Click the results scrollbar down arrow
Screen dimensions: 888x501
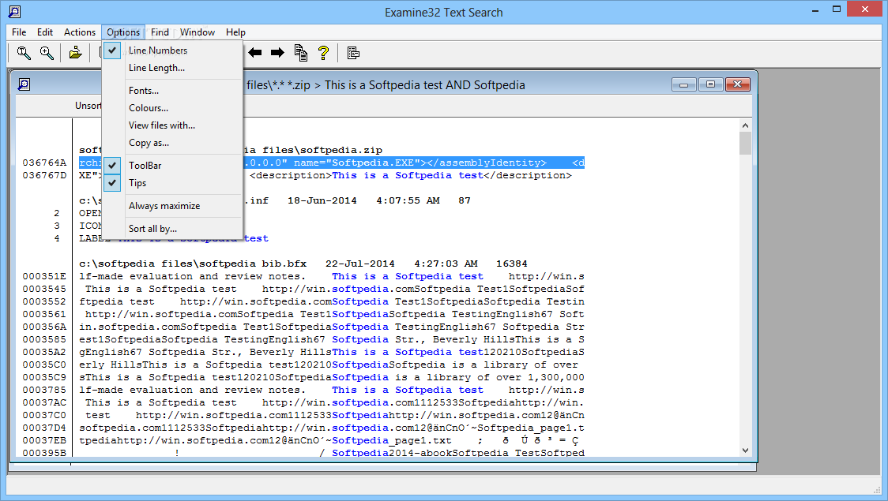click(x=745, y=451)
